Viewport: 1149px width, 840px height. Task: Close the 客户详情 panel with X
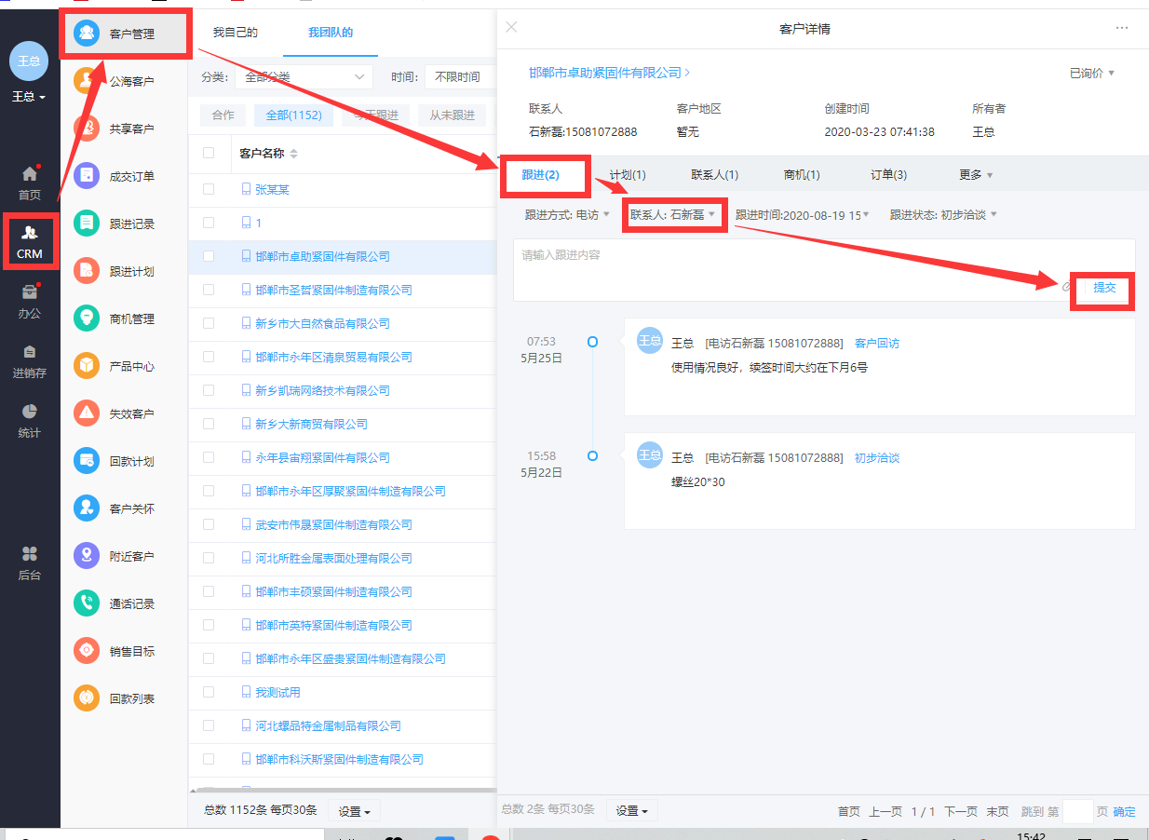tap(511, 27)
